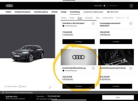Add Innenspiegel automatisch abblendend option

(x=116, y=42)
